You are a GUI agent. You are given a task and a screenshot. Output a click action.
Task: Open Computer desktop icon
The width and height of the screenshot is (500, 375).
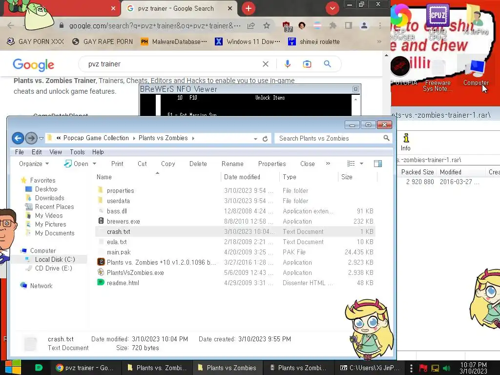[476, 72]
